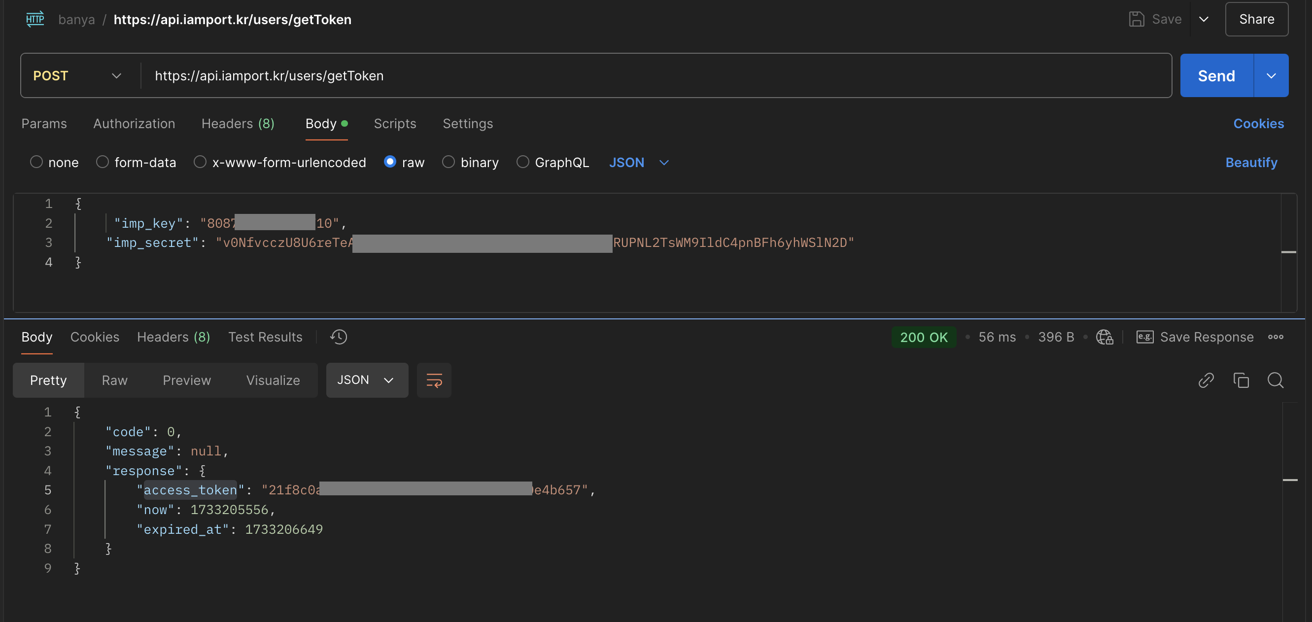
Task: Expand the Send button options arrow
Action: [x=1271, y=76]
